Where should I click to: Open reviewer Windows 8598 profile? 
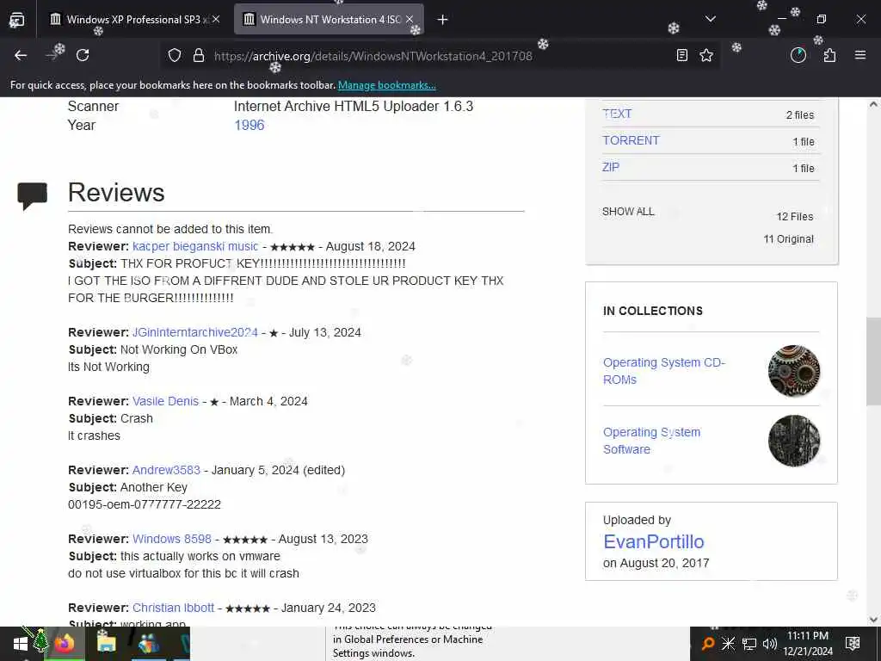click(171, 539)
